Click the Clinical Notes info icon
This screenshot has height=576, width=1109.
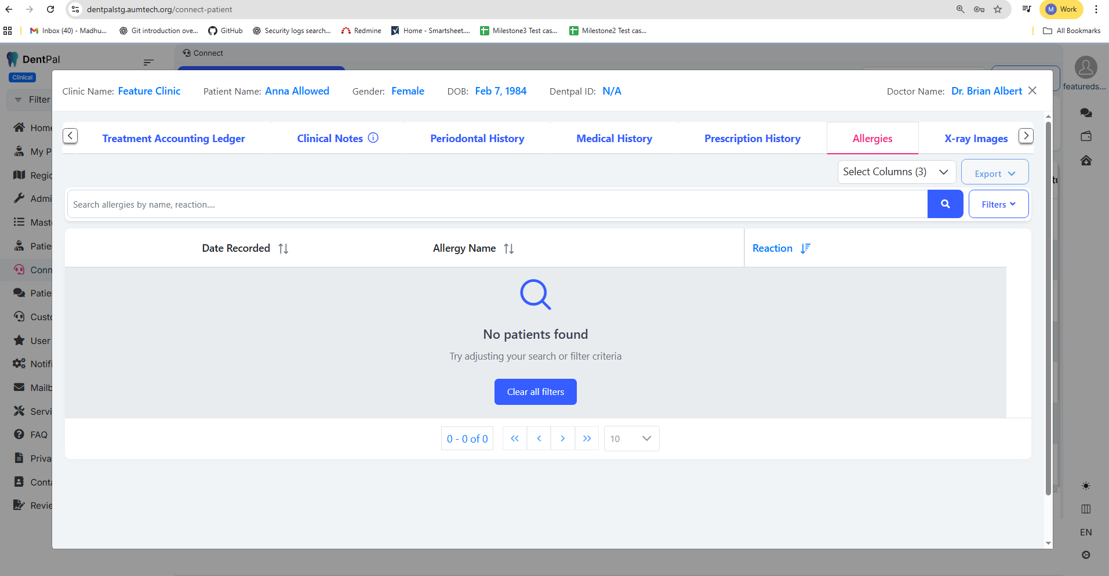point(373,138)
